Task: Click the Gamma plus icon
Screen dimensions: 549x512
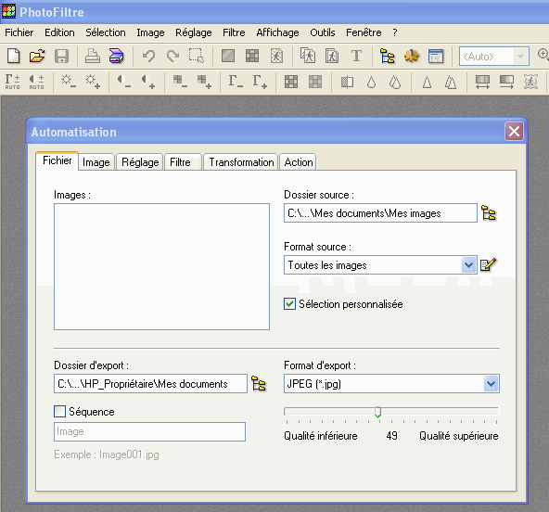Action: pos(260,82)
